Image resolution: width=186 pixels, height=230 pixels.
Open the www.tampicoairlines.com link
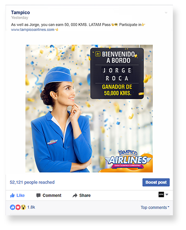click(32, 29)
